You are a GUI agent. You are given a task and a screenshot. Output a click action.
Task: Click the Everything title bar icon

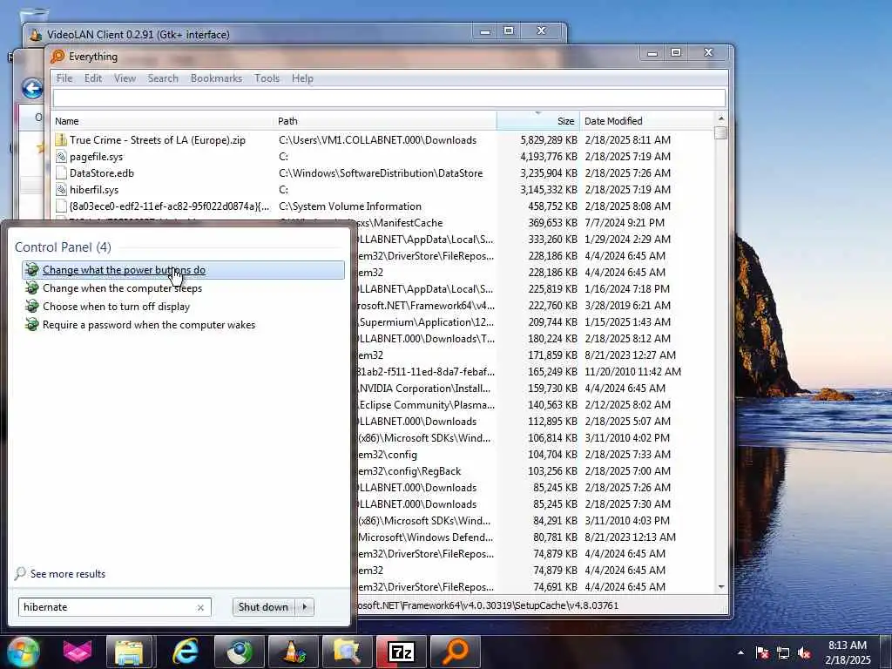click(57, 57)
